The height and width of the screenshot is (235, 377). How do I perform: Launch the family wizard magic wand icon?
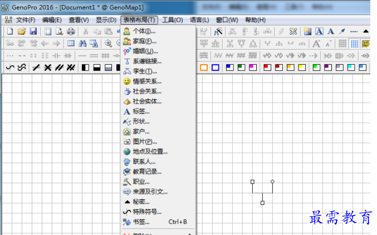[x=218, y=31]
